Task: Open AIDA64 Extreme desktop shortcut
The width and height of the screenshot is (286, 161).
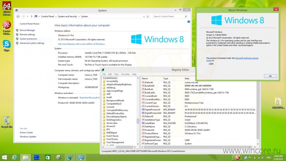Action: 7,8
